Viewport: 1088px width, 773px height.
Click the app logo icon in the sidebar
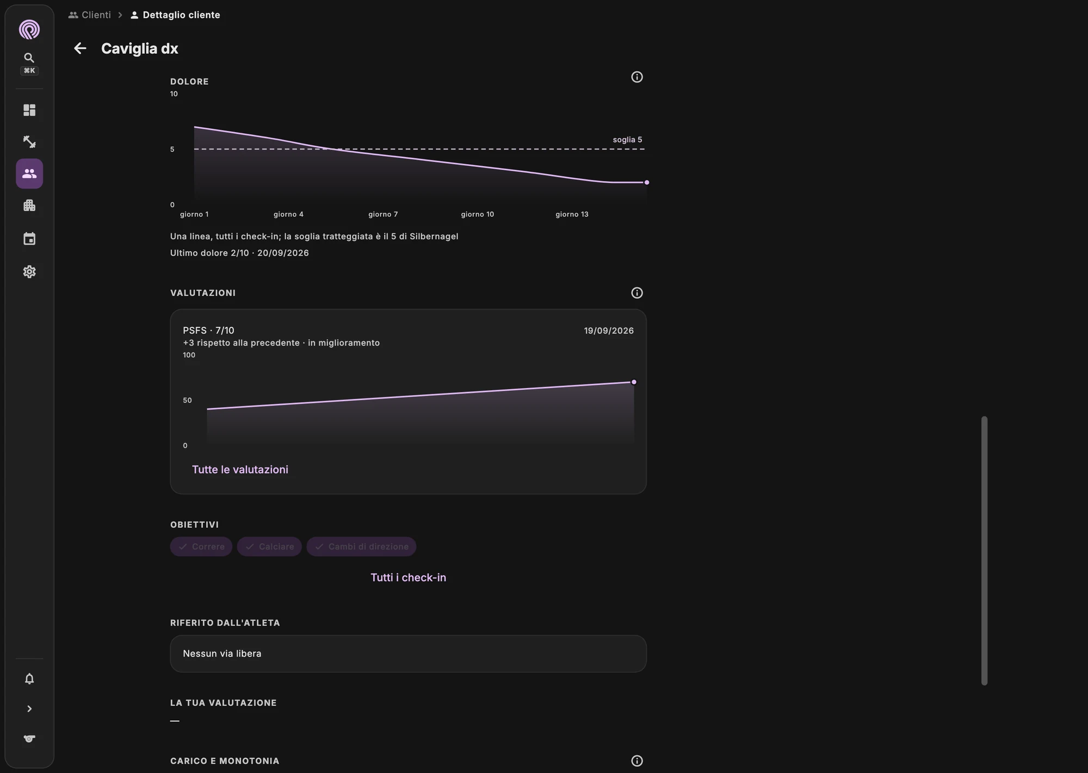pyautogui.click(x=29, y=29)
